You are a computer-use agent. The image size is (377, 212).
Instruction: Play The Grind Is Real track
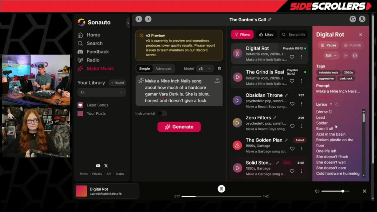(x=237, y=77)
